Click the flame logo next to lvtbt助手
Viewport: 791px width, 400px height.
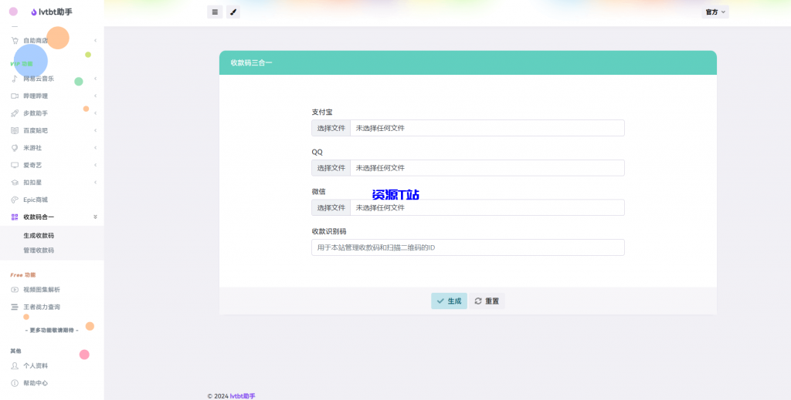tap(34, 12)
